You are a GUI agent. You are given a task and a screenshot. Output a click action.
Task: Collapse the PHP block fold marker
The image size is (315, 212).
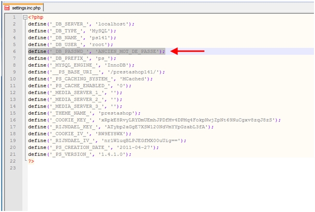[x=25, y=17]
